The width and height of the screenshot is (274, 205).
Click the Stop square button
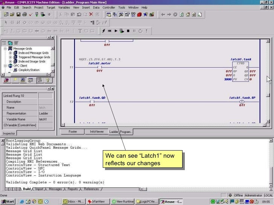pyautogui.click(x=128, y=31)
